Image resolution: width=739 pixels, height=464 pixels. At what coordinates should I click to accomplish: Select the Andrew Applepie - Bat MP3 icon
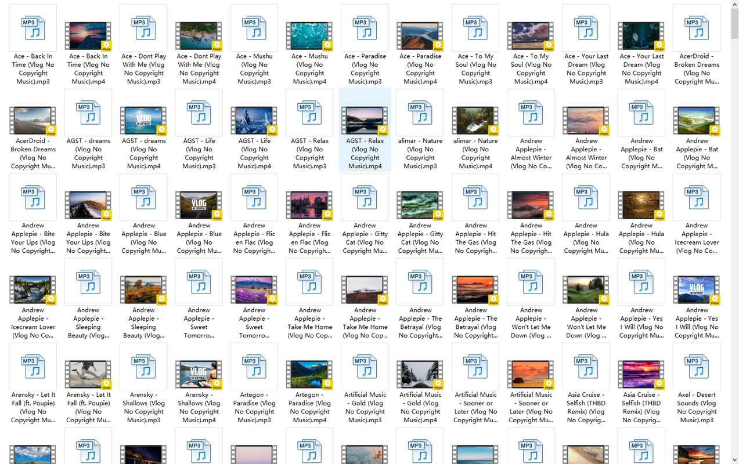pyautogui.click(x=642, y=113)
